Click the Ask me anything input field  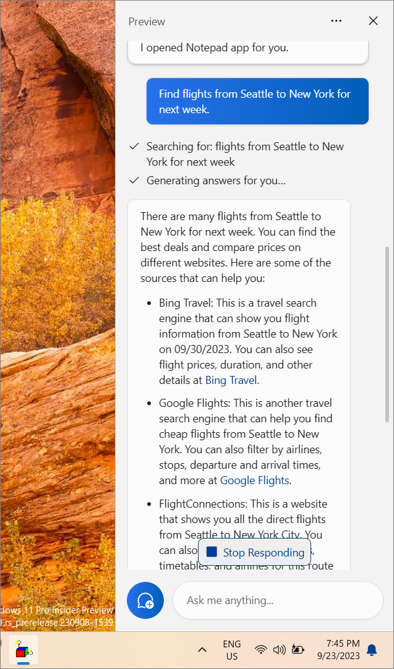pos(278,600)
